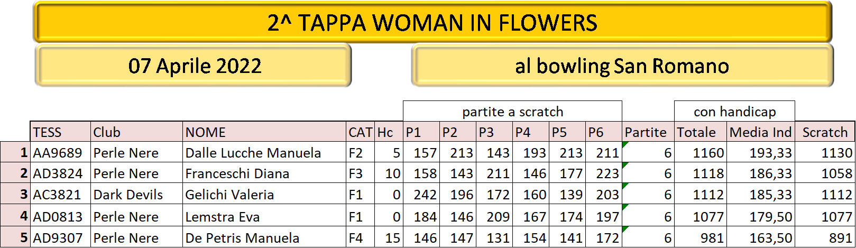Click the con handicap merged header
The image size is (856, 248).
(x=734, y=112)
